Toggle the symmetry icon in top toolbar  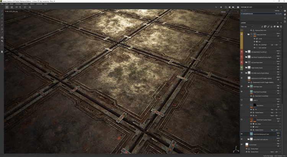pos(16,7)
